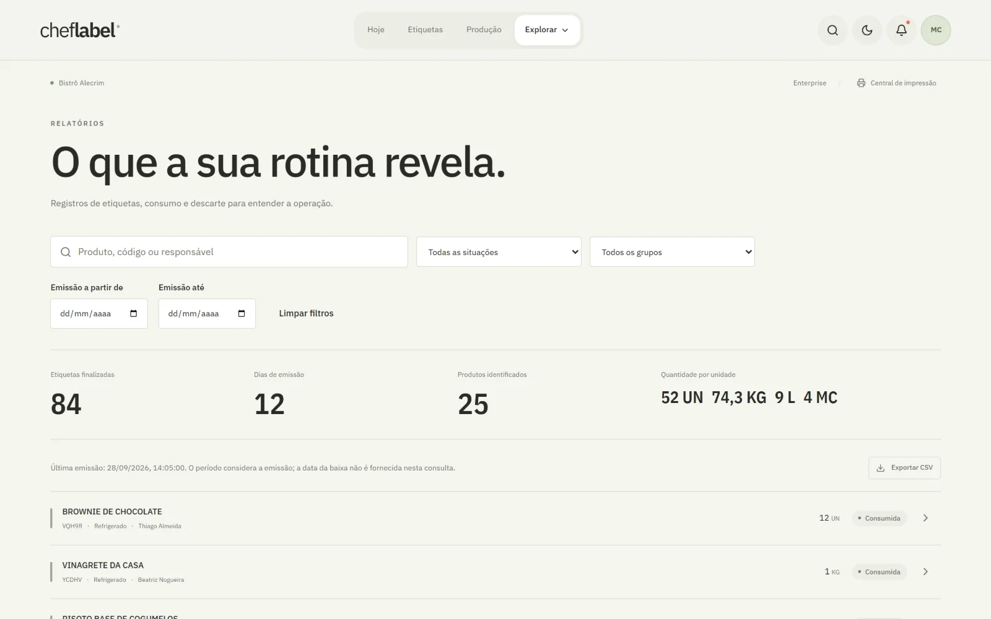Click the search icon inside the product field
This screenshot has width=991, height=619.
click(66, 252)
